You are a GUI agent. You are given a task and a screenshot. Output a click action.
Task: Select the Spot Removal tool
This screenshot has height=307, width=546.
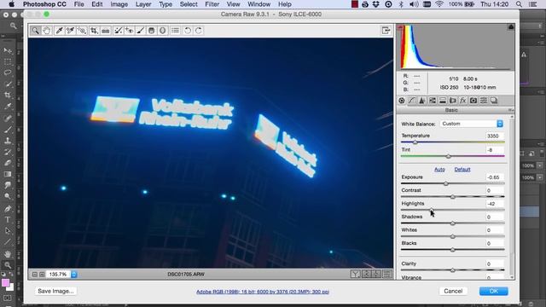(x=118, y=31)
